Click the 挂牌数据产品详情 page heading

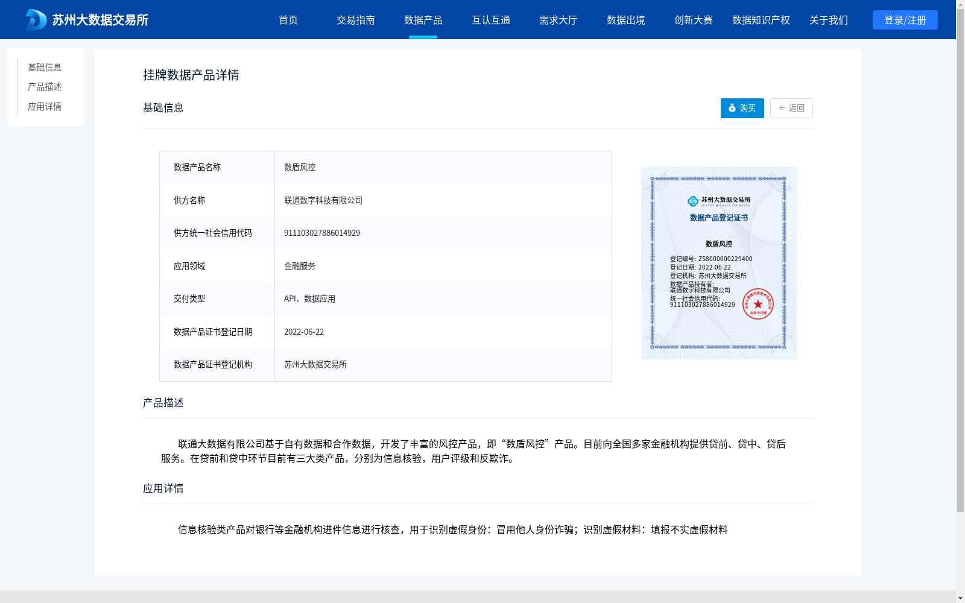tap(191, 75)
